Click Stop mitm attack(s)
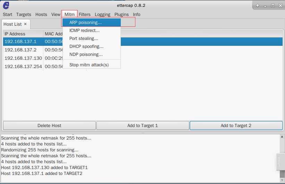Image resolution: width=285 pixels, height=184 pixels. click(92, 65)
